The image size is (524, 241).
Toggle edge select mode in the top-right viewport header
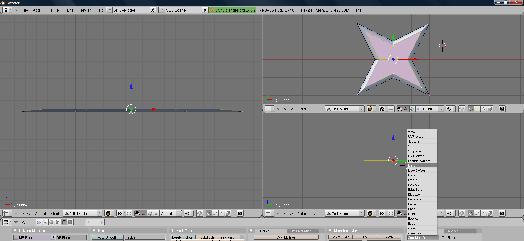tap(477, 109)
